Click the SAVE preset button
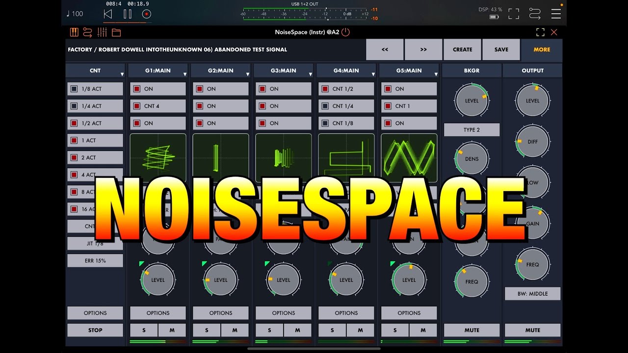The height and width of the screenshot is (353, 628). 501,50
